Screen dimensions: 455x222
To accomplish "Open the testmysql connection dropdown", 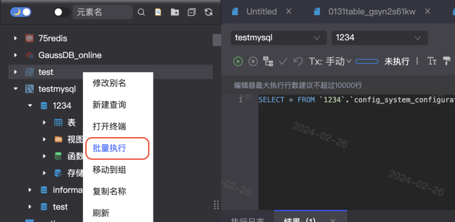I will click(278, 38).
